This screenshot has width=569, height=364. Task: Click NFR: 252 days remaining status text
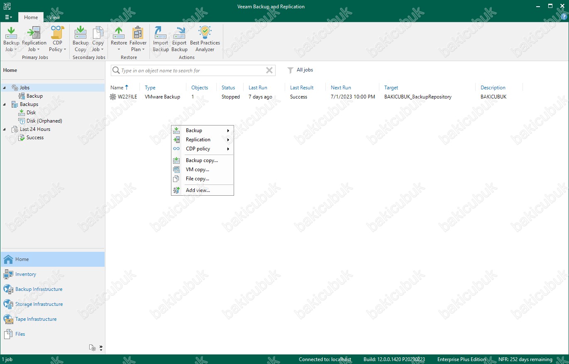(525, 359)
